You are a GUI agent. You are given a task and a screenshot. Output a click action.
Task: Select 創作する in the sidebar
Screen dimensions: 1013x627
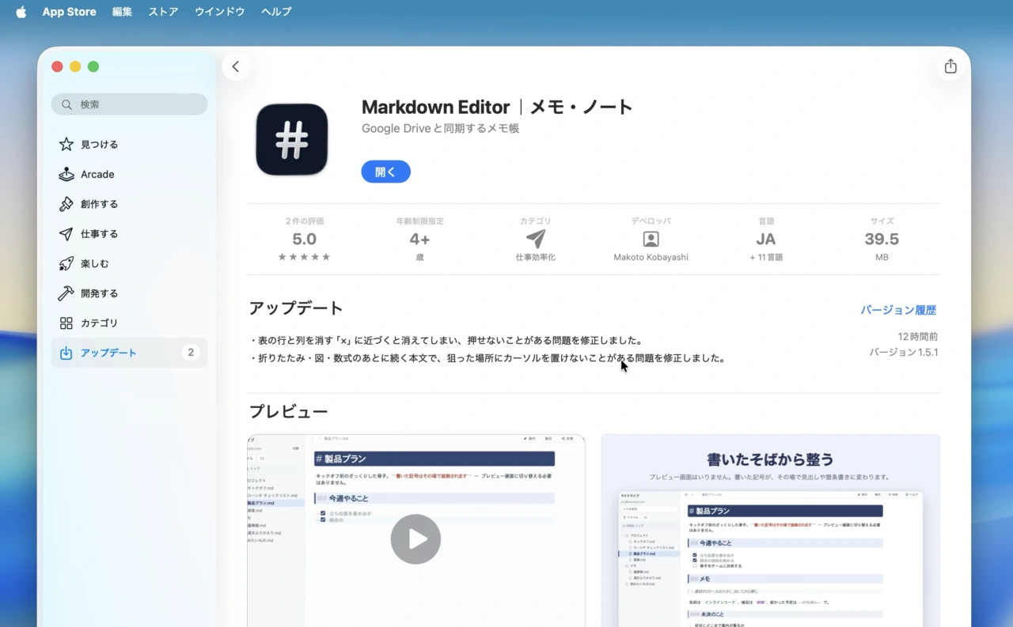pyautogui.click(x=130, y=204)
